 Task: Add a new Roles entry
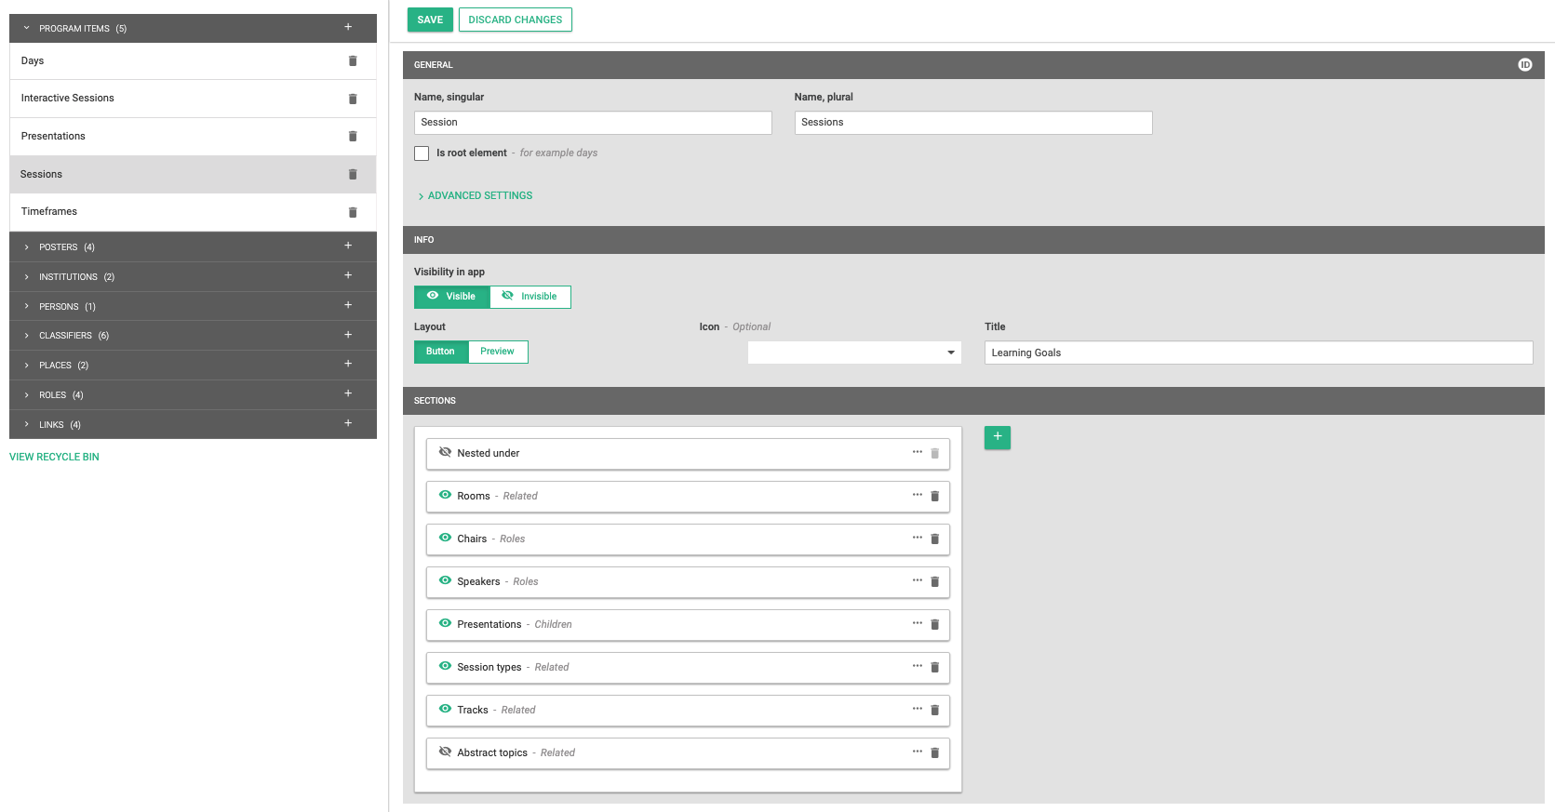348,393
